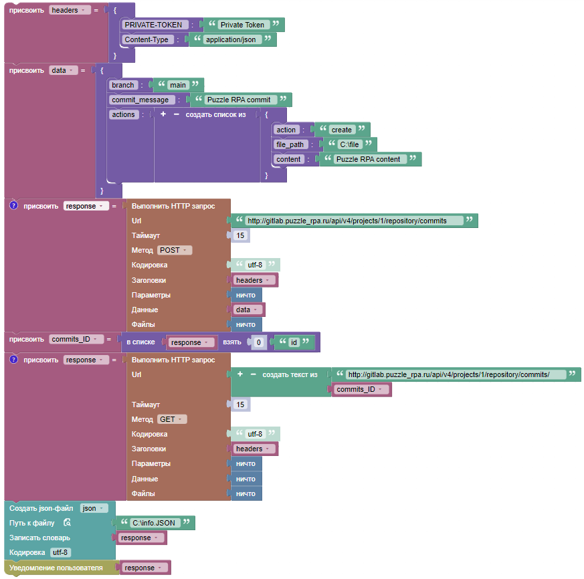Open the headers variable dropdown in first assign block

click(70, 10)
